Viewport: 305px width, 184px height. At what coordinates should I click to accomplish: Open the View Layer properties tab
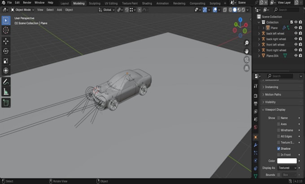click(256, 111)
